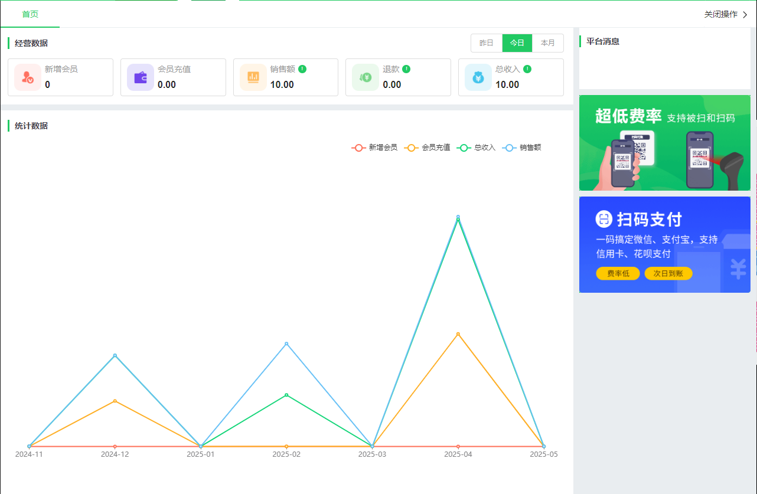The image size is (757, 494).
Task: Click the 销售额 value 10.00
Action: click(x=282, y=84)
